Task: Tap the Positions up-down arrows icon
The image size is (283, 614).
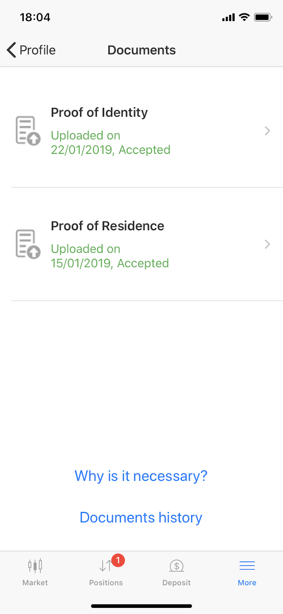Action: 105,566
